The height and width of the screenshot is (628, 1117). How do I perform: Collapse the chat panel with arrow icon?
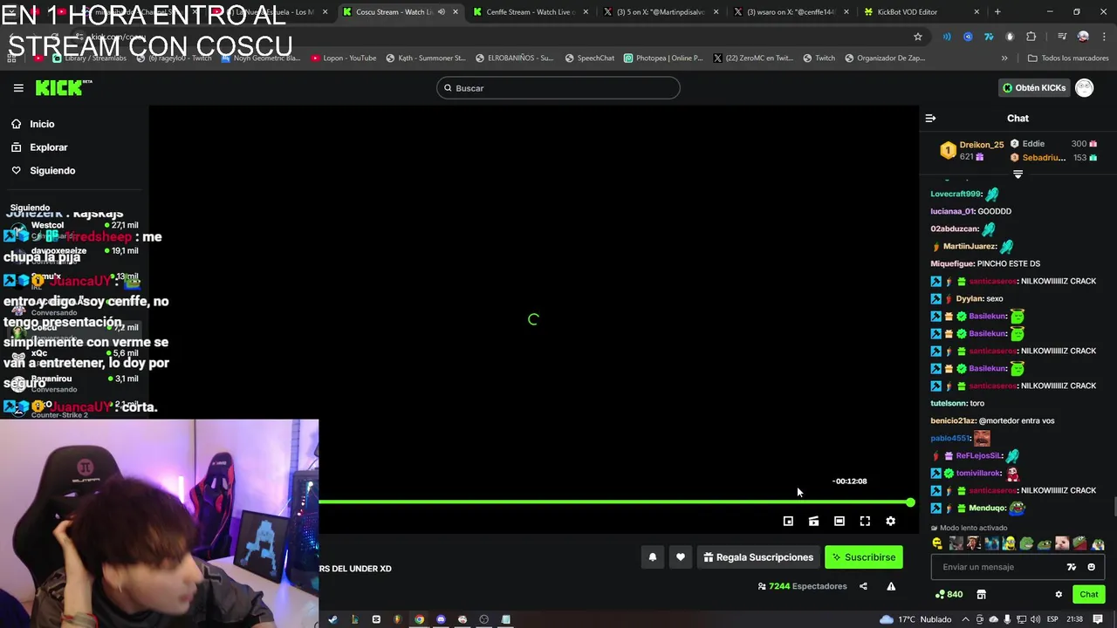coord(930,119)
